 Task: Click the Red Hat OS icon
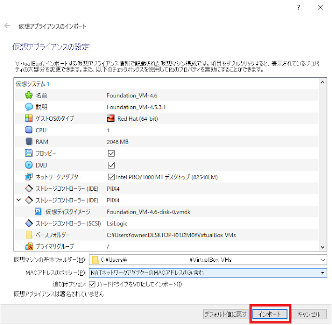110,119
